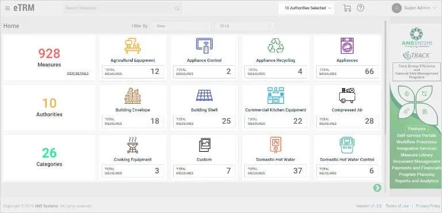Select the Appliance Control icon

point(204,46)
